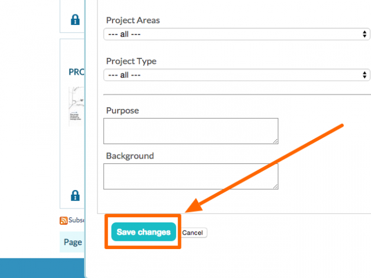The width and height of the screenshot is (371, 278).
Task: Click the Purpose field resize handle
Action: click(x=275, y=141)
